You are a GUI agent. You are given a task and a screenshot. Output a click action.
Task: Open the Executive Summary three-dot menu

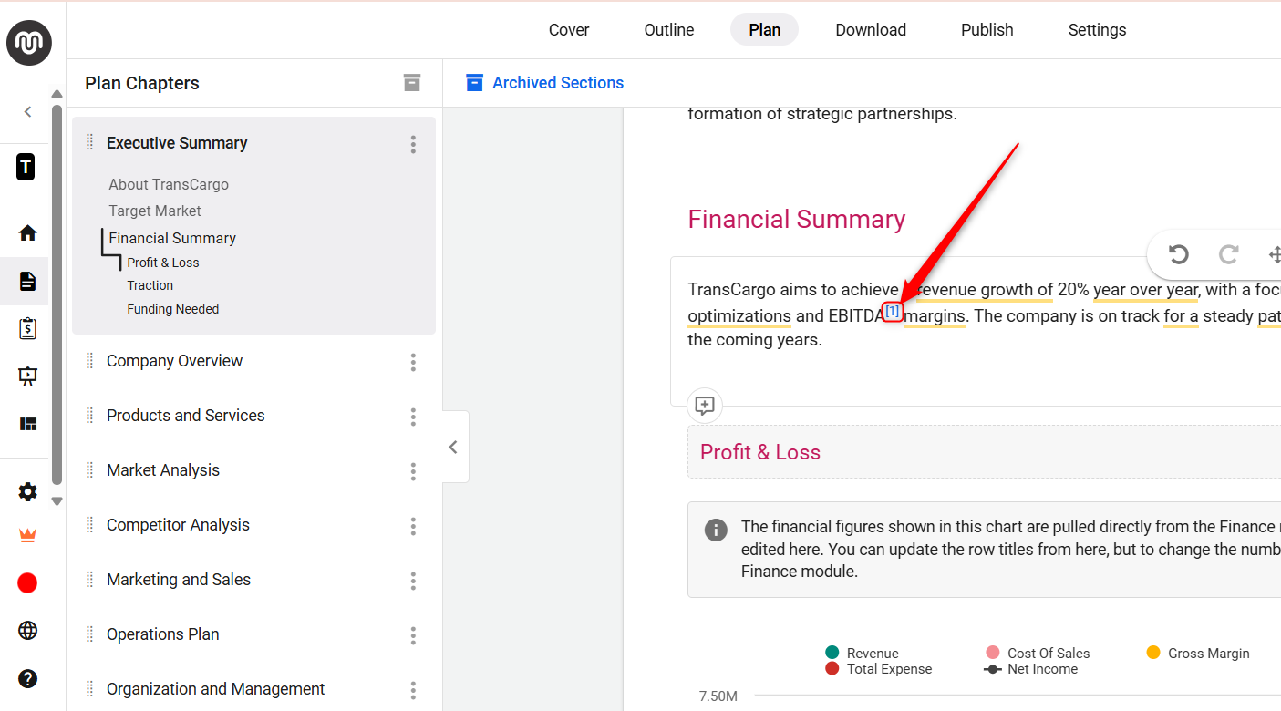[413, 144]
